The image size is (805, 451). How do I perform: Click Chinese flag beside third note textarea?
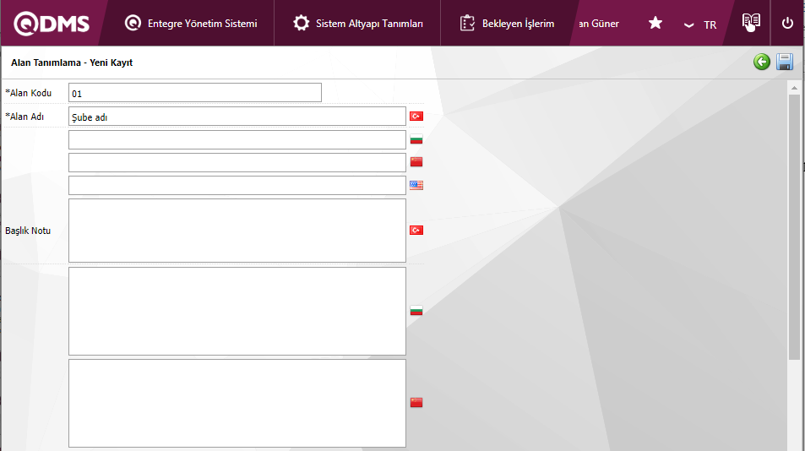(416, 403)
